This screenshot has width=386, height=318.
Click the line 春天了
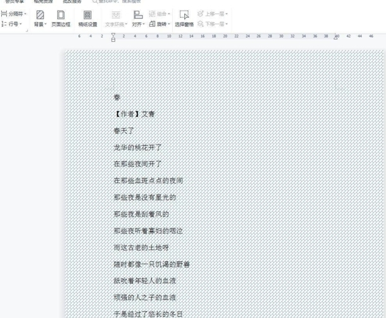pos(124,131)
